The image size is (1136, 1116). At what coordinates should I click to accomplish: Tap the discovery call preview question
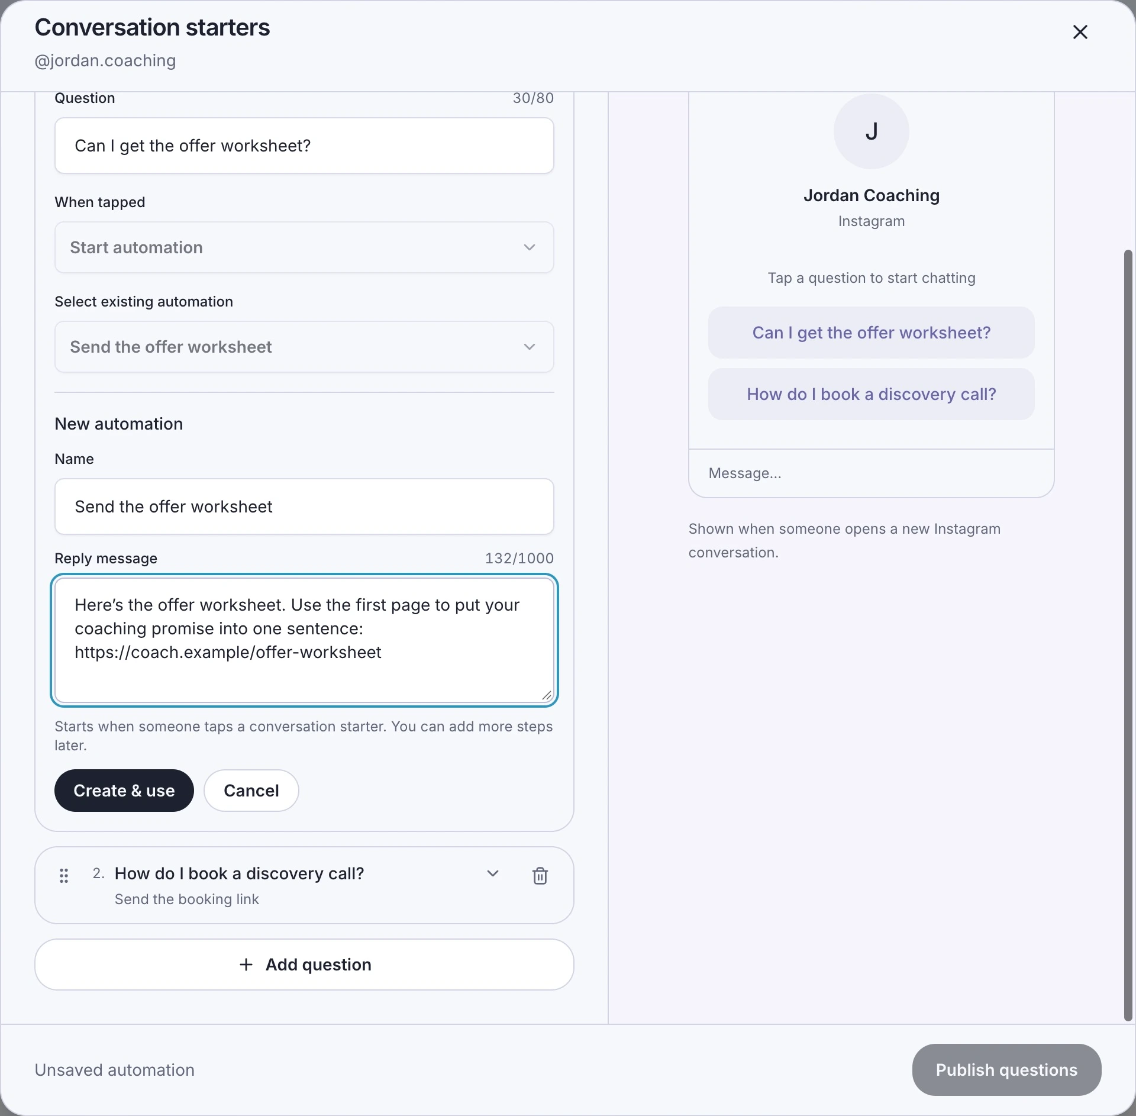point(871,394)
